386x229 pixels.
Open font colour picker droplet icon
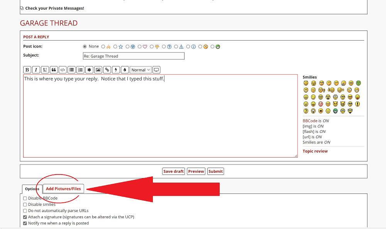(125, 70)
